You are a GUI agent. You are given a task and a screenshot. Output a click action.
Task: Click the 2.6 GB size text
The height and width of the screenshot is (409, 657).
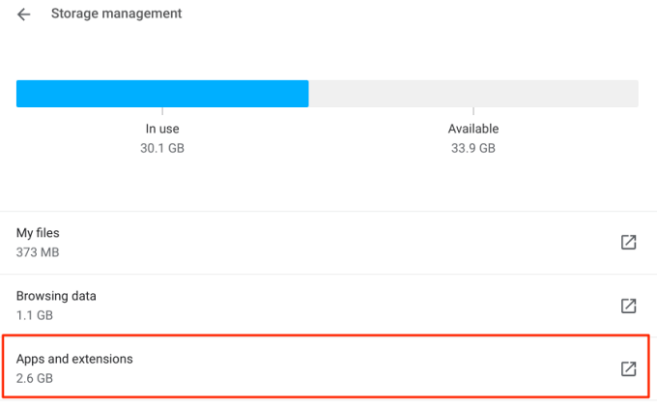click(x=34, y=378)
